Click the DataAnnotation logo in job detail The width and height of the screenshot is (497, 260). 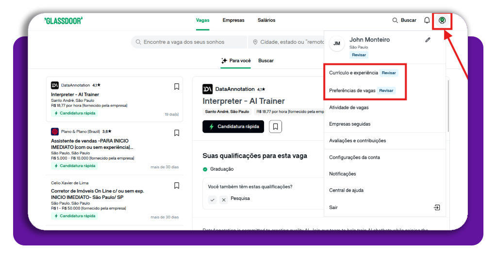tap(208, 89)
